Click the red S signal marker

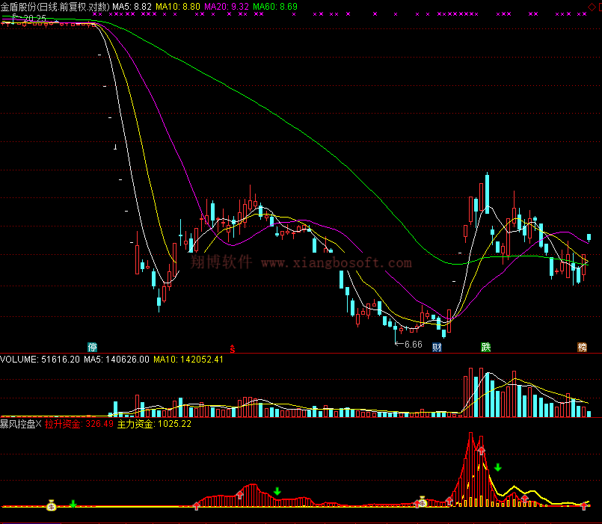point(233,348)
